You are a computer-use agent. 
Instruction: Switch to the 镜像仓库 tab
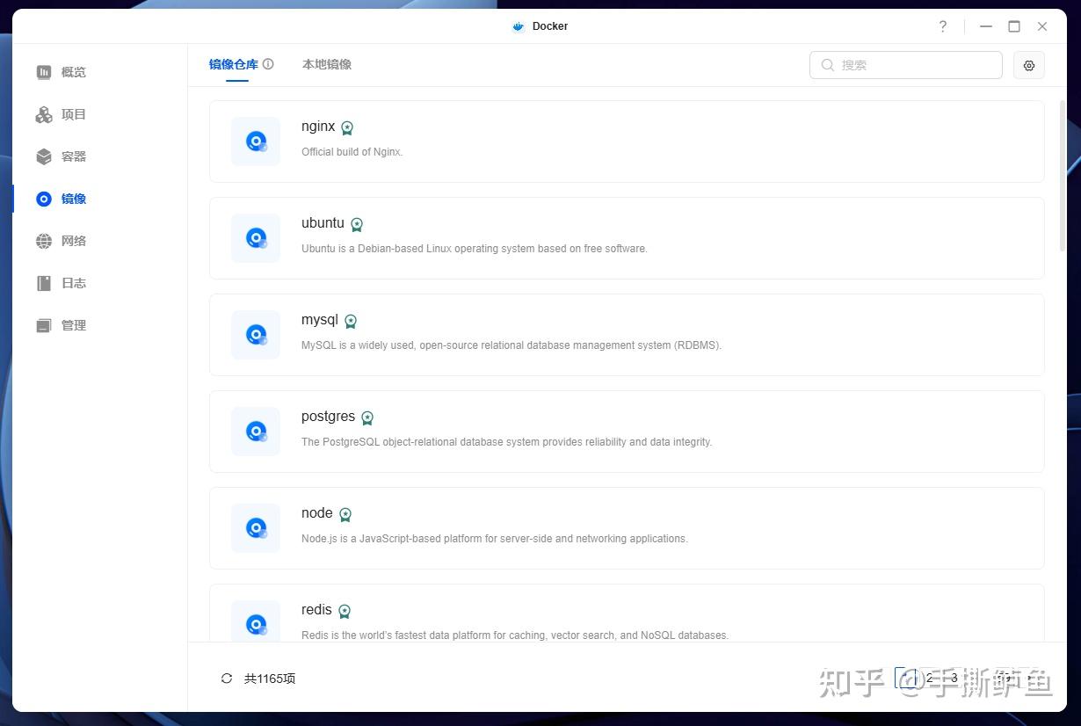tap(234, 64)
